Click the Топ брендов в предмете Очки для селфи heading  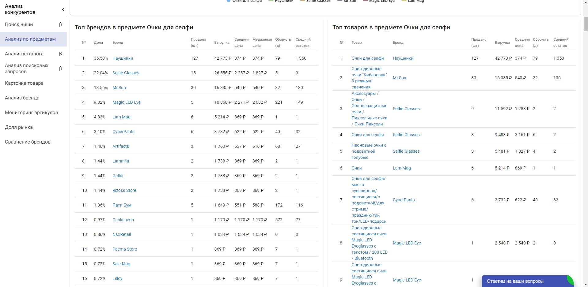134,27
